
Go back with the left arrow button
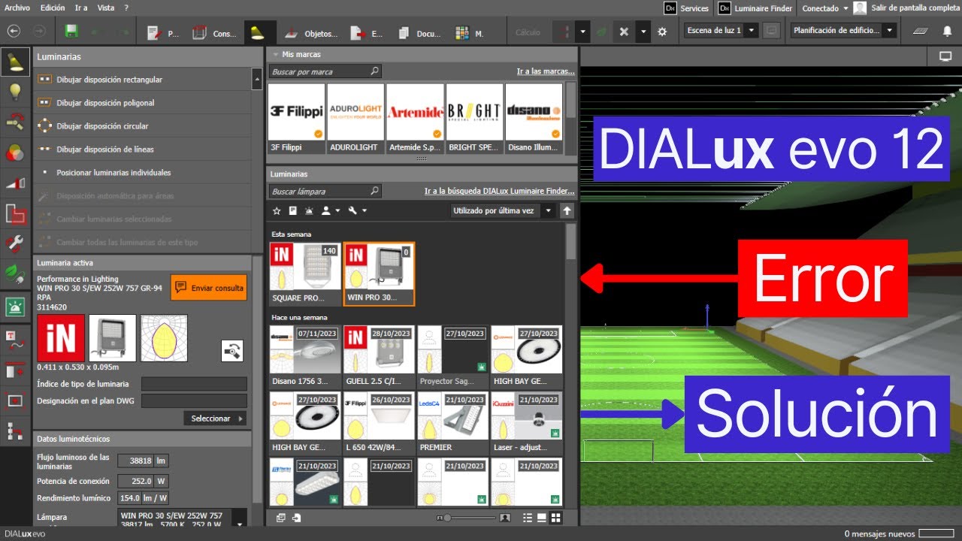tap(14, 32)
